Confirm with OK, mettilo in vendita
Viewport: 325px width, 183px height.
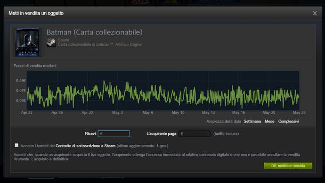coord(288,166)
